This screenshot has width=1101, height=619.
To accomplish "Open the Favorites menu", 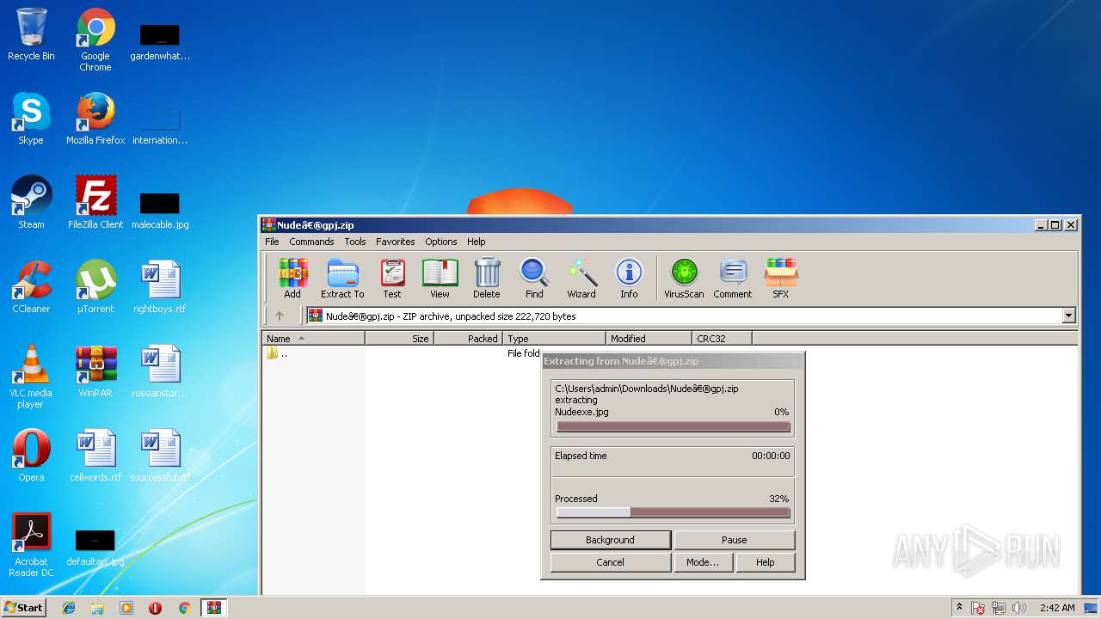I will coord(396,242).
